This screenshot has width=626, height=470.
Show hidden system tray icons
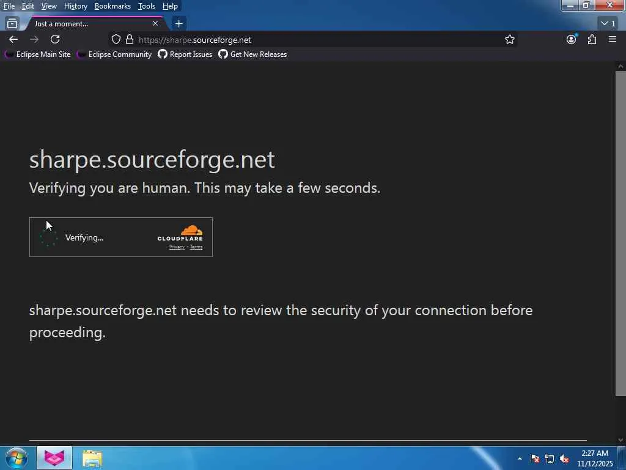tap(520, 458)
